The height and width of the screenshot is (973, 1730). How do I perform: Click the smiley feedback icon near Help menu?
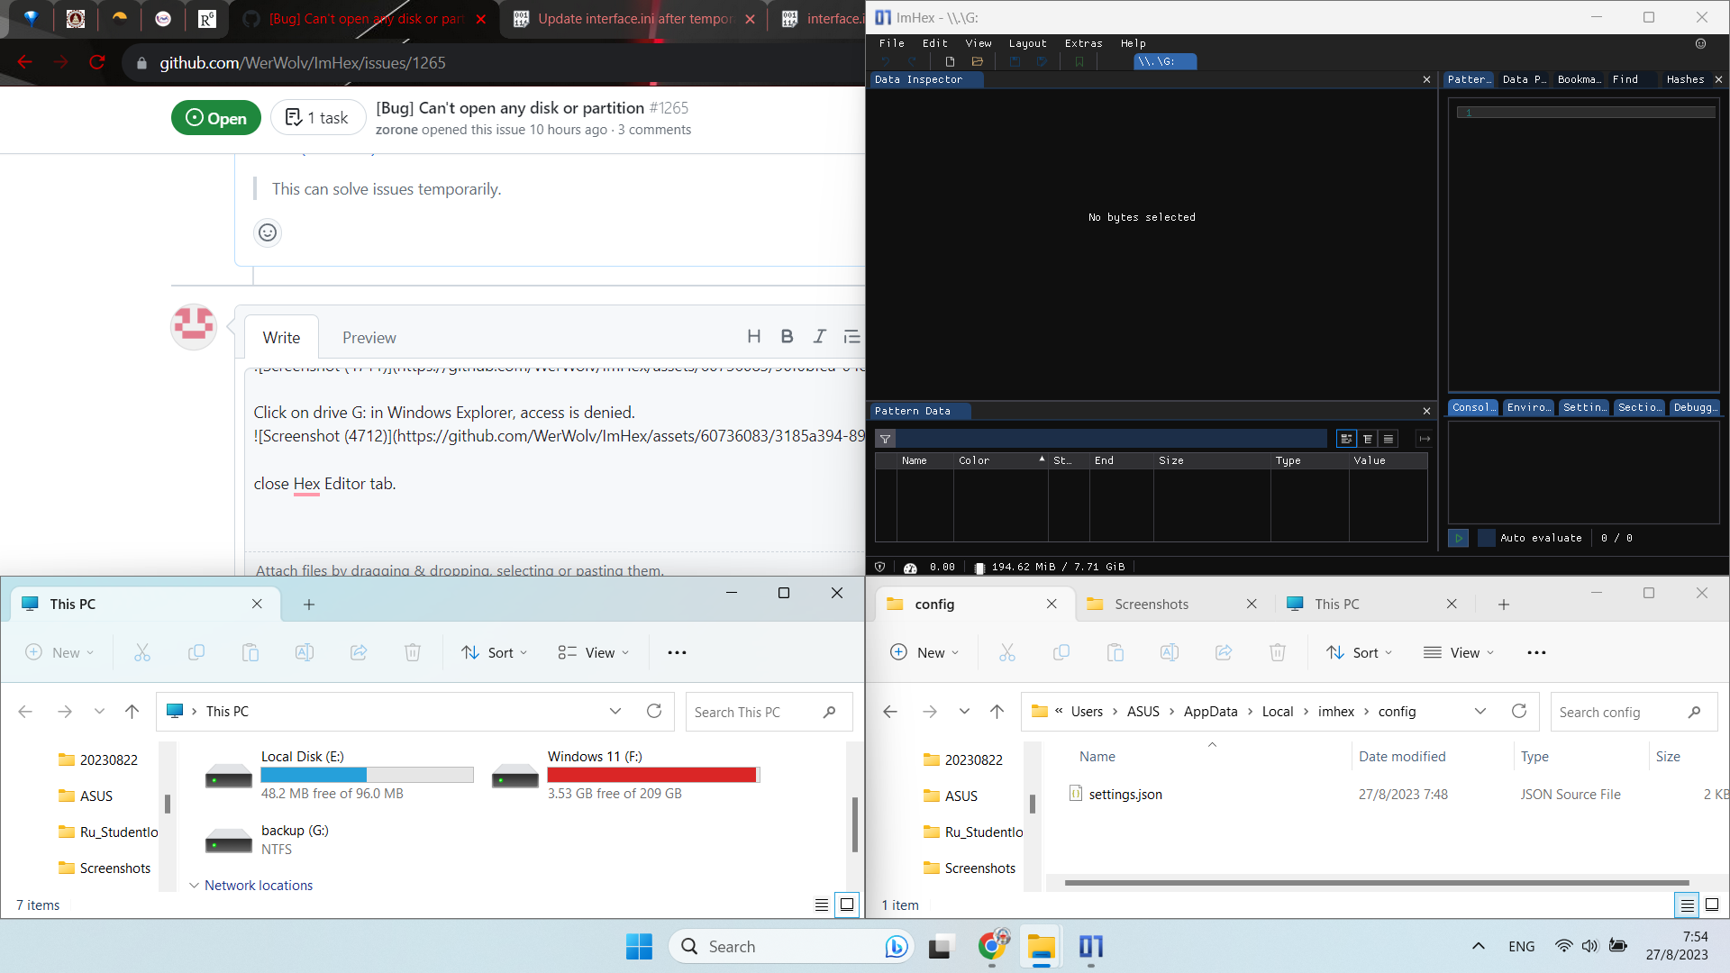click(1701, 43)
